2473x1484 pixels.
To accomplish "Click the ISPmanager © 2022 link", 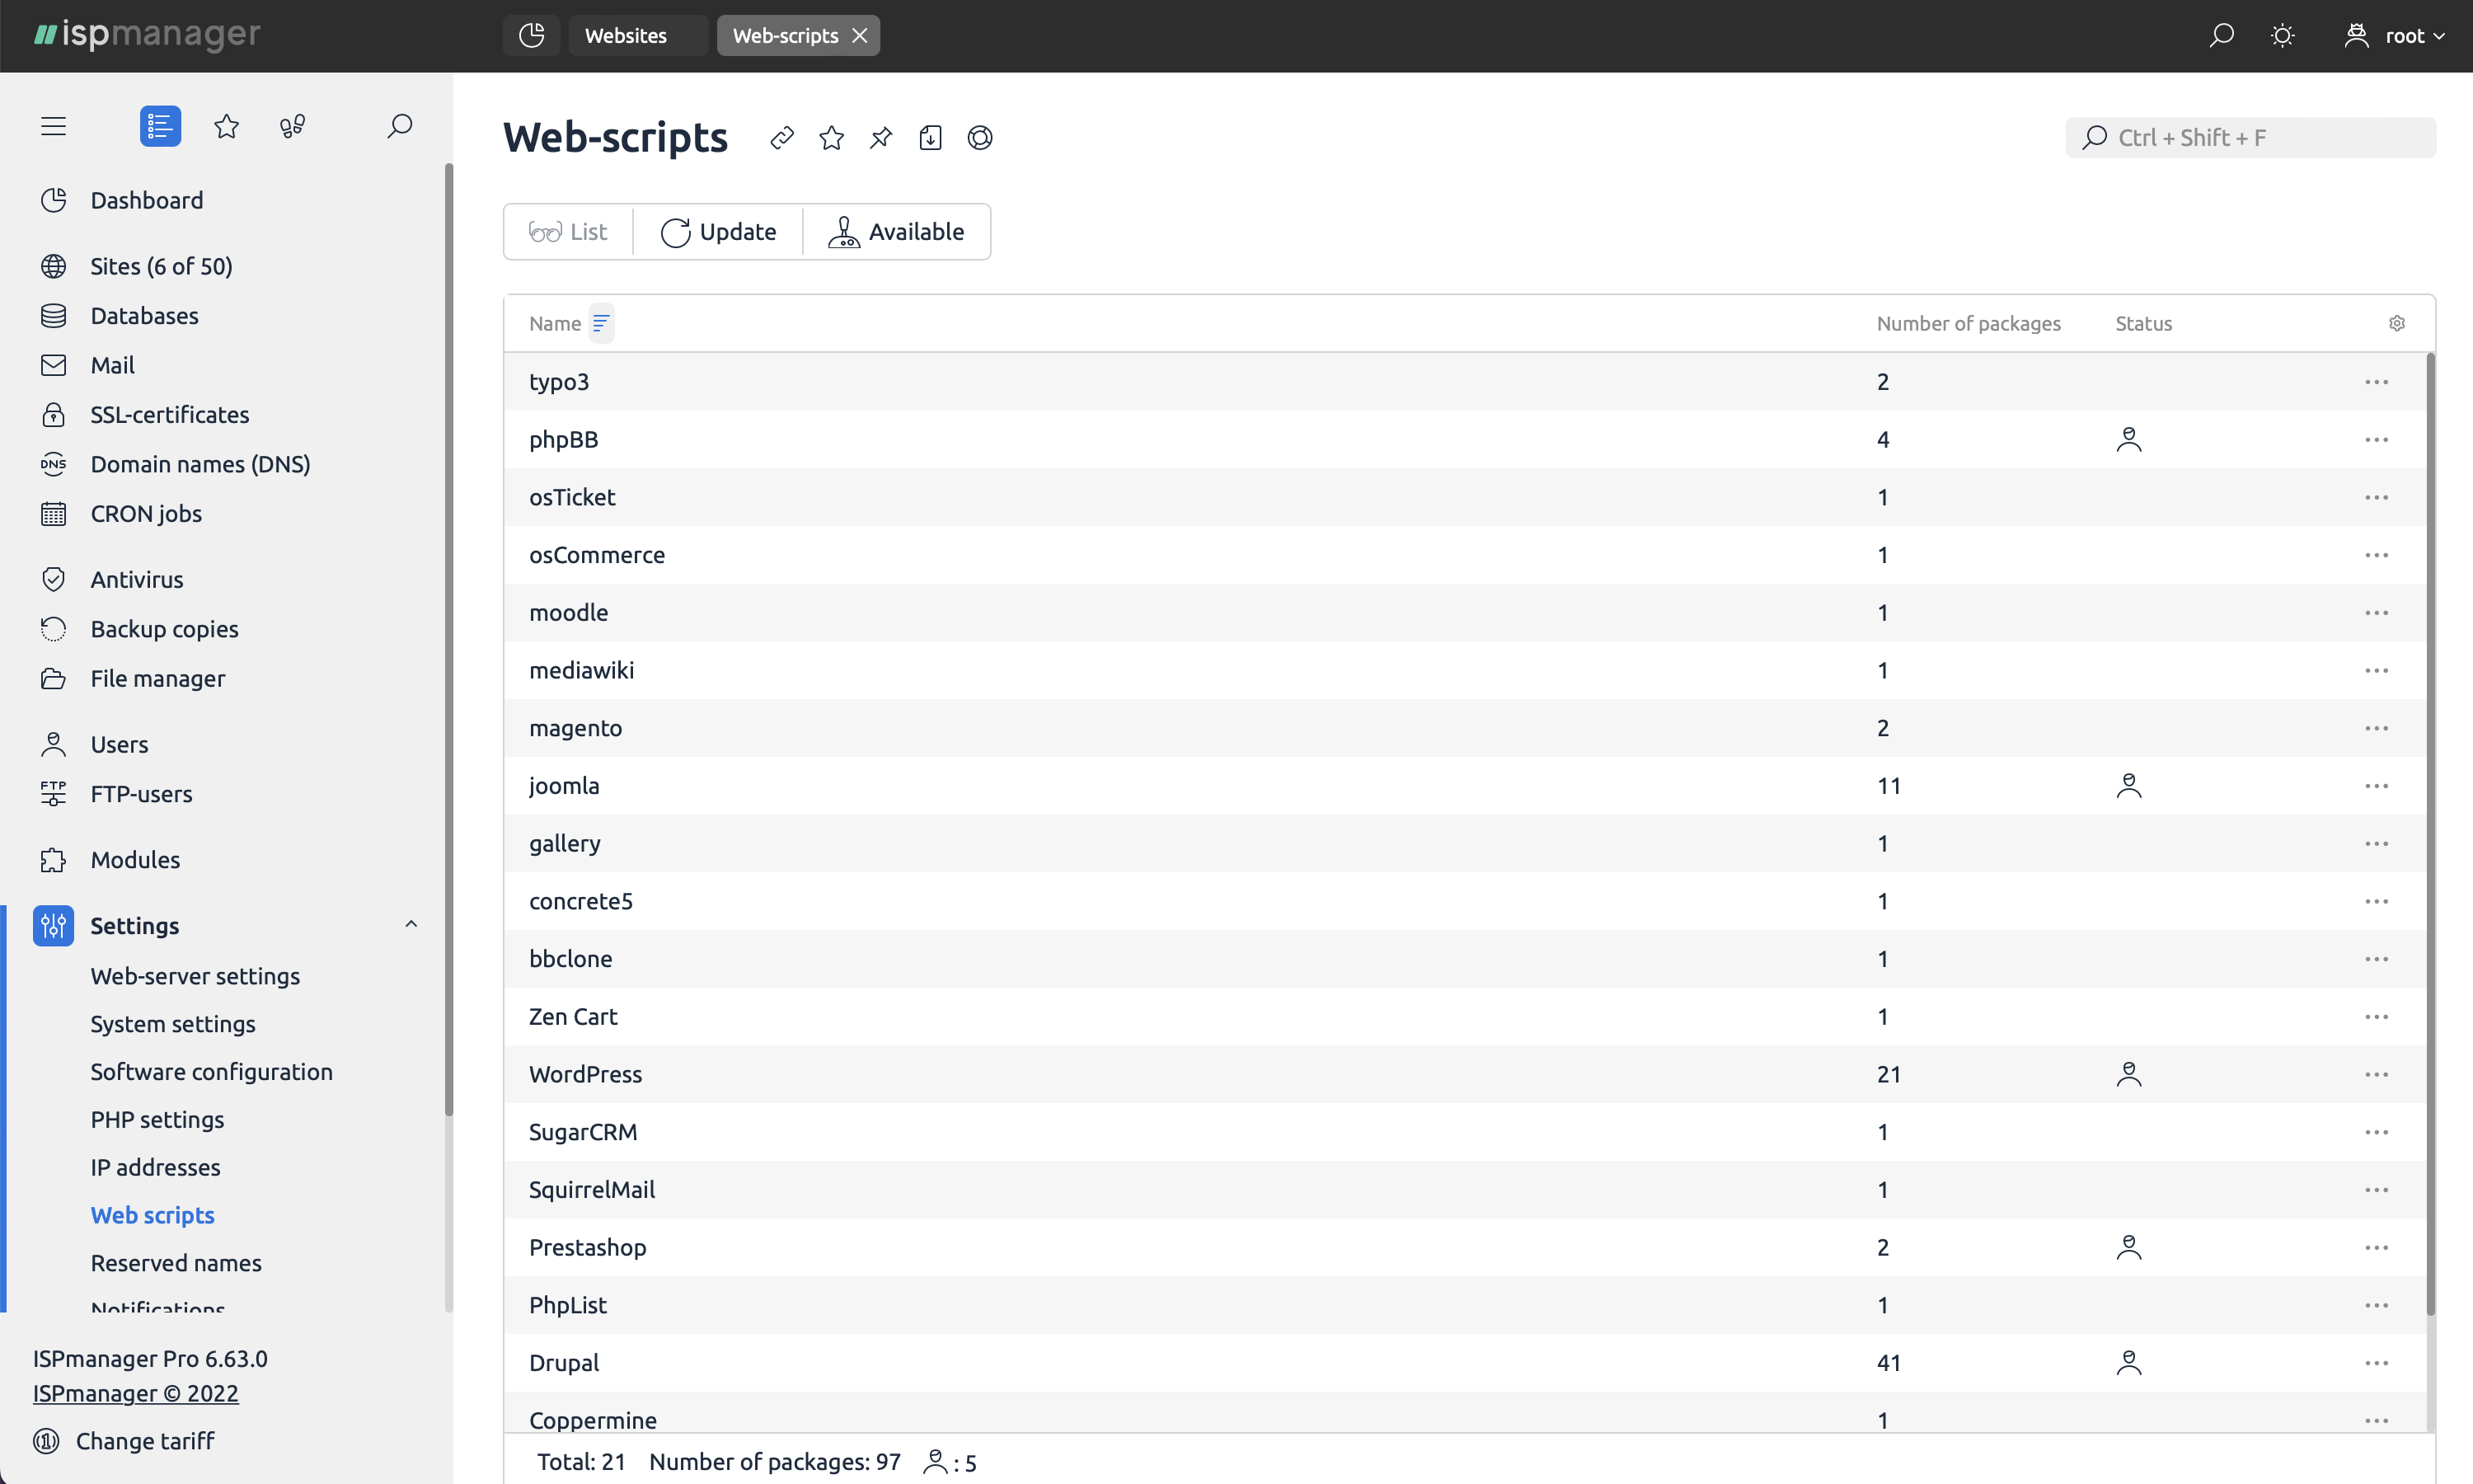I will pos(136,1393).
